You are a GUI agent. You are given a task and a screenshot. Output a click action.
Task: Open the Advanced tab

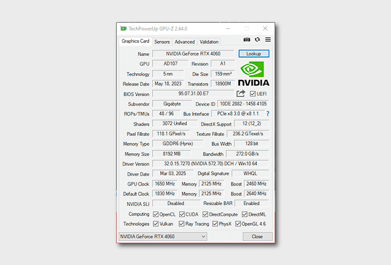point(185,42)
